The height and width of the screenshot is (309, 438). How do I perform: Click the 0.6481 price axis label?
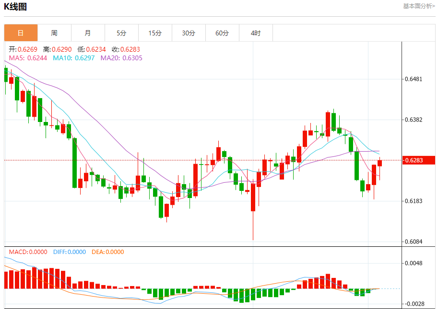[414, 79]
